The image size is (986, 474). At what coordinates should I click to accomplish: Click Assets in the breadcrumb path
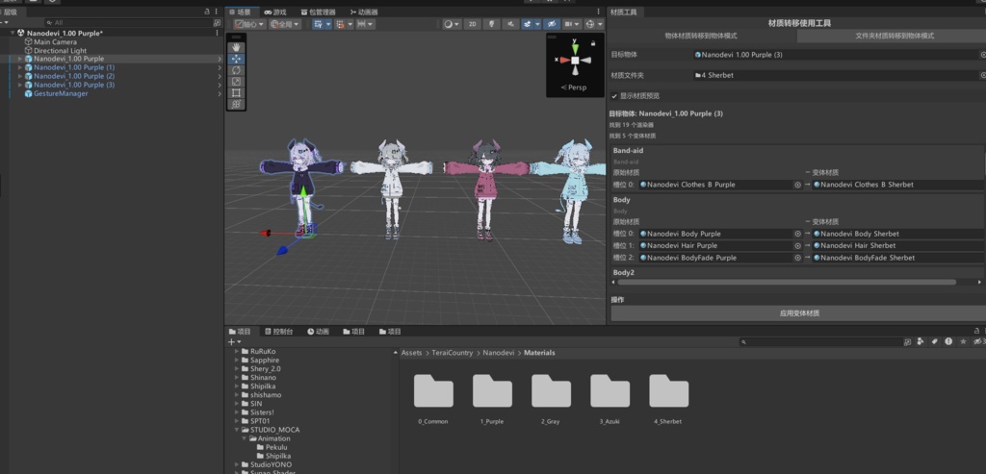(x=412, y=353)
